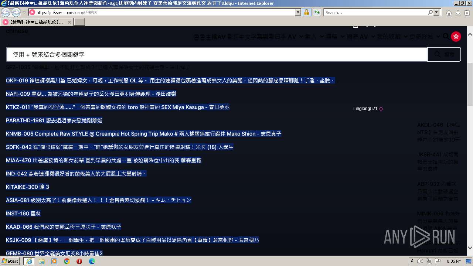Open the GEMR-080 video link
This screenshot has width=473, height=266.
(x=54, y=253)
